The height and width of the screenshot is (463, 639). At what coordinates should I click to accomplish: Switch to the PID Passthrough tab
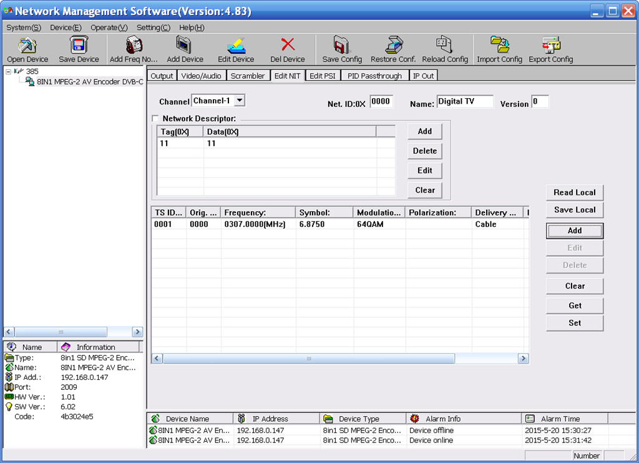[x=374, y=76]
